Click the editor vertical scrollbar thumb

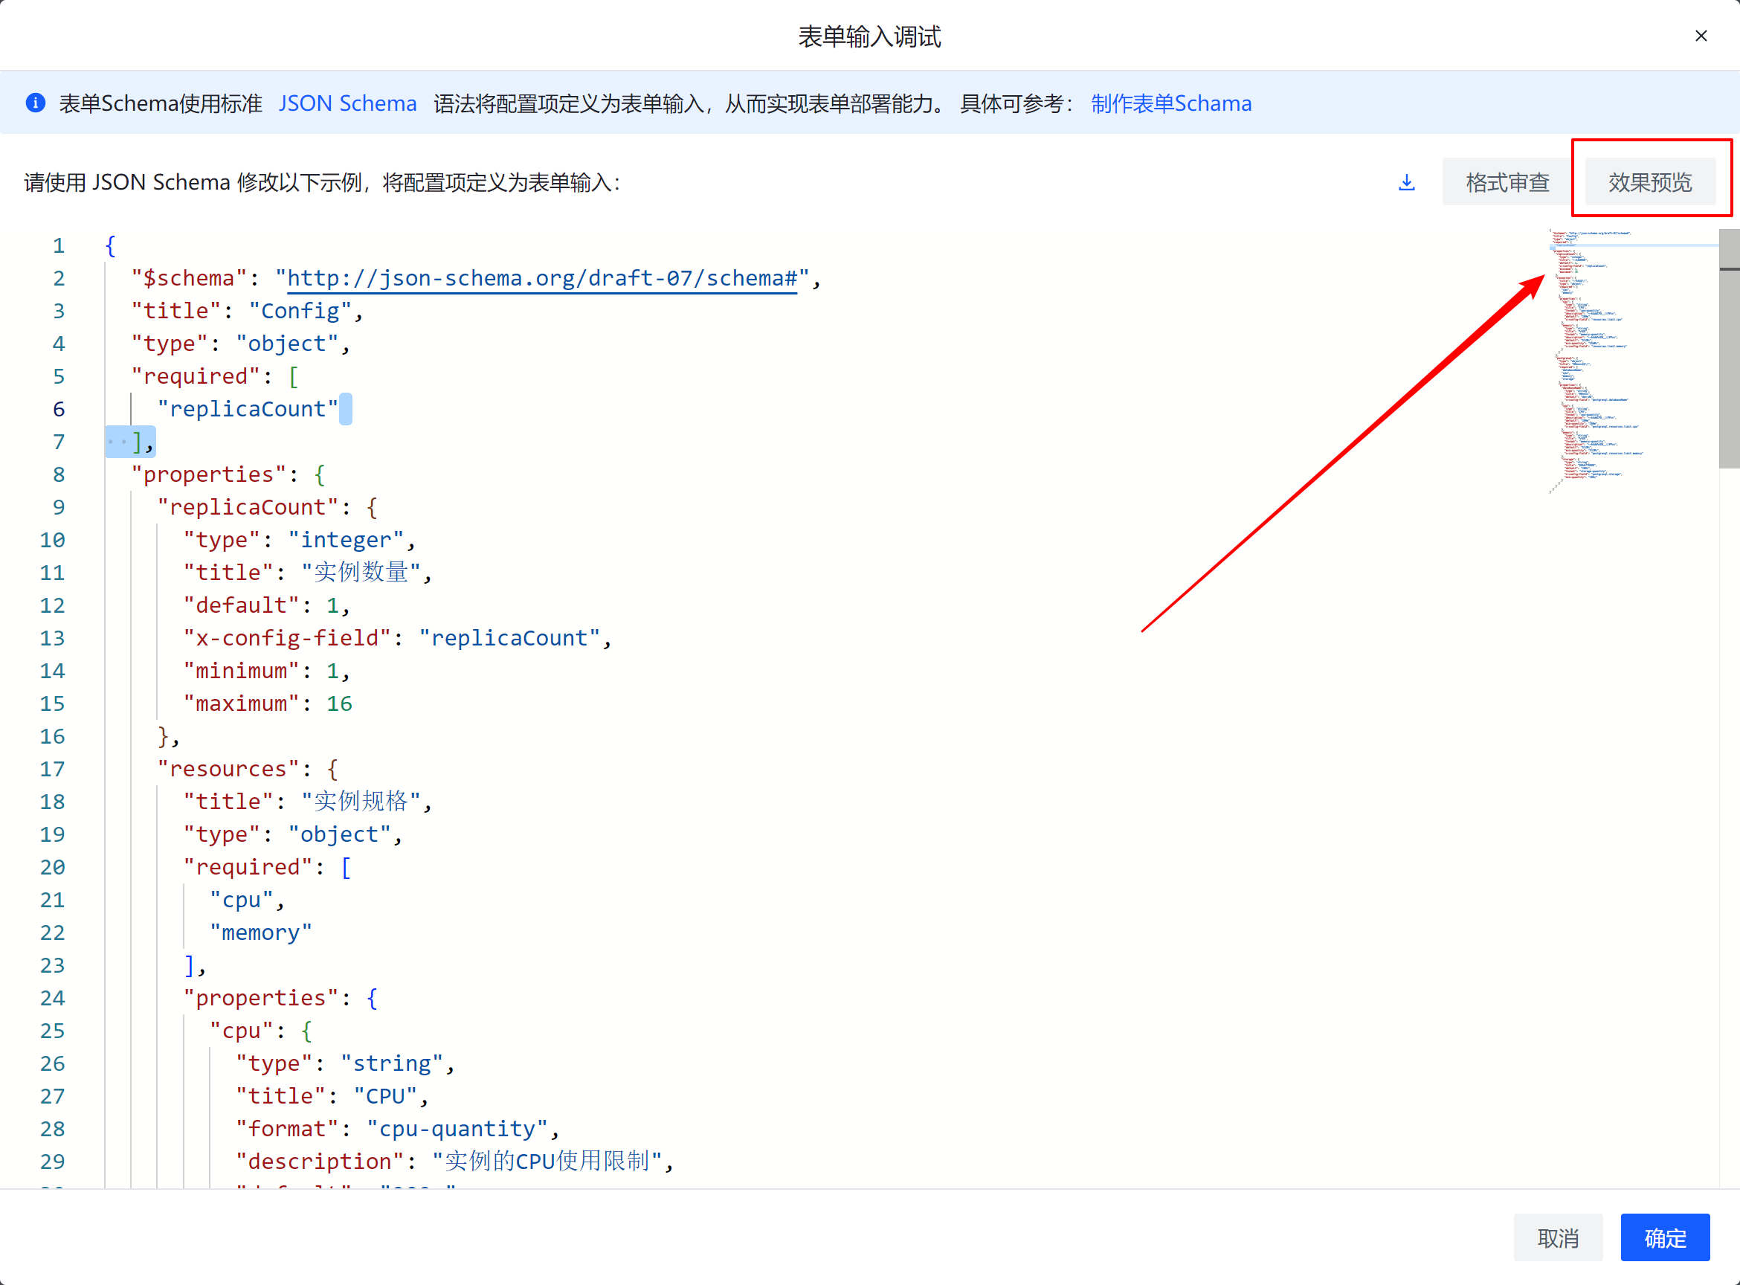[x=1729, y=349]
